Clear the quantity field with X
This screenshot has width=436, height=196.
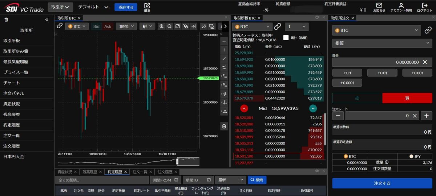[x=425, y=62]
